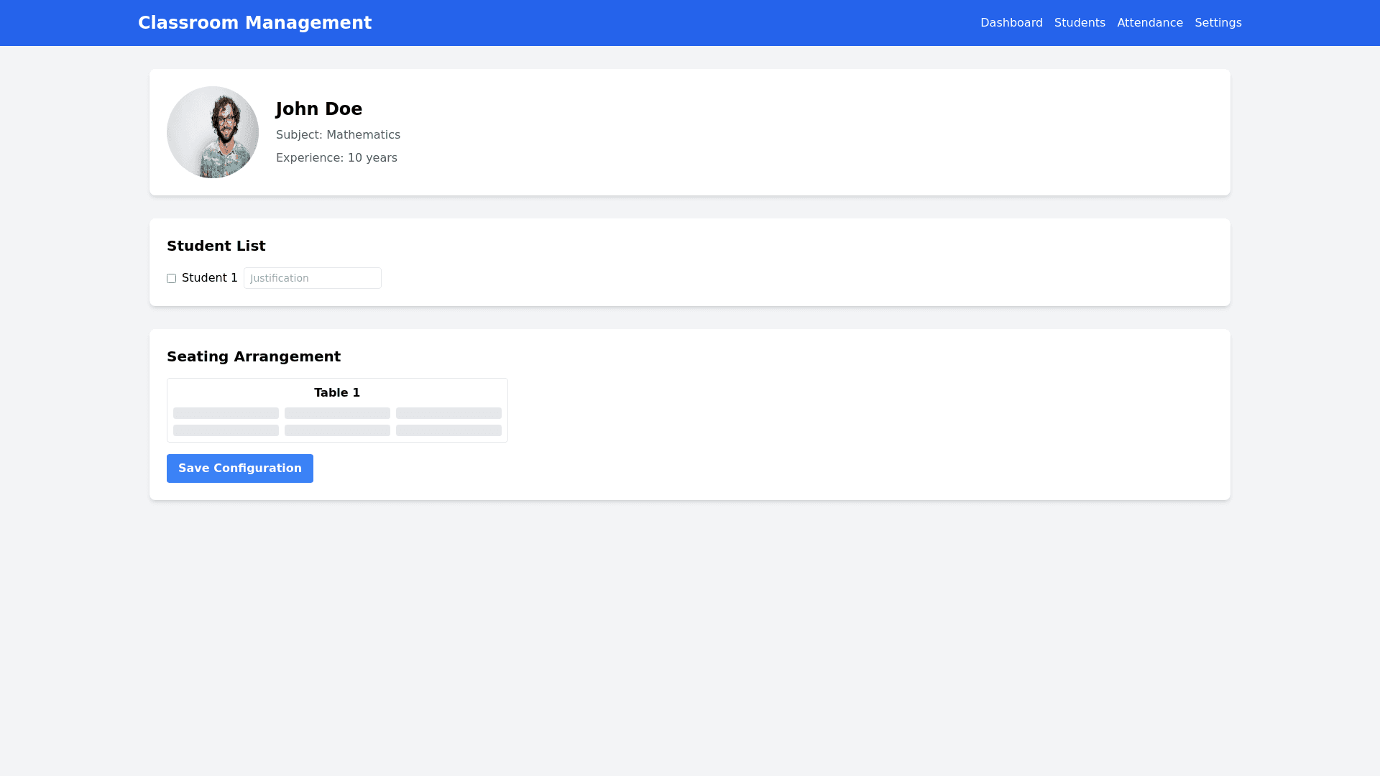Click the Classroom Management title
This screenshot has height=776, width=1380.
[254, 23]
